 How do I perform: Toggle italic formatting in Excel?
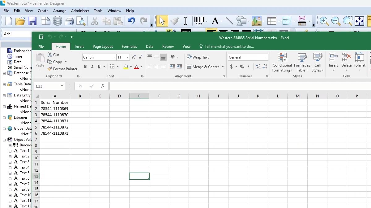pyautogui.click(x=92, y=67)
